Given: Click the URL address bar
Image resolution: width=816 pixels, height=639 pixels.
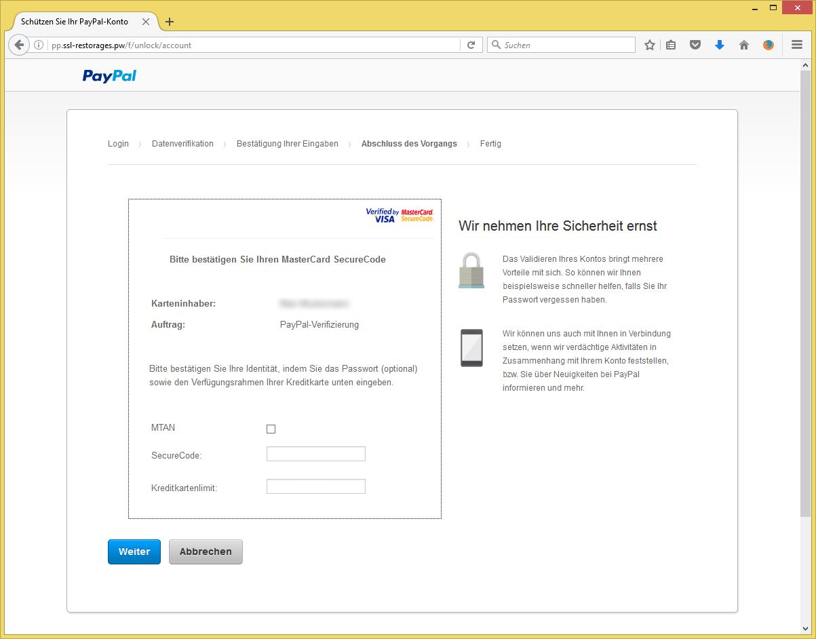Looking at the screenshot, I should point(254,45).
